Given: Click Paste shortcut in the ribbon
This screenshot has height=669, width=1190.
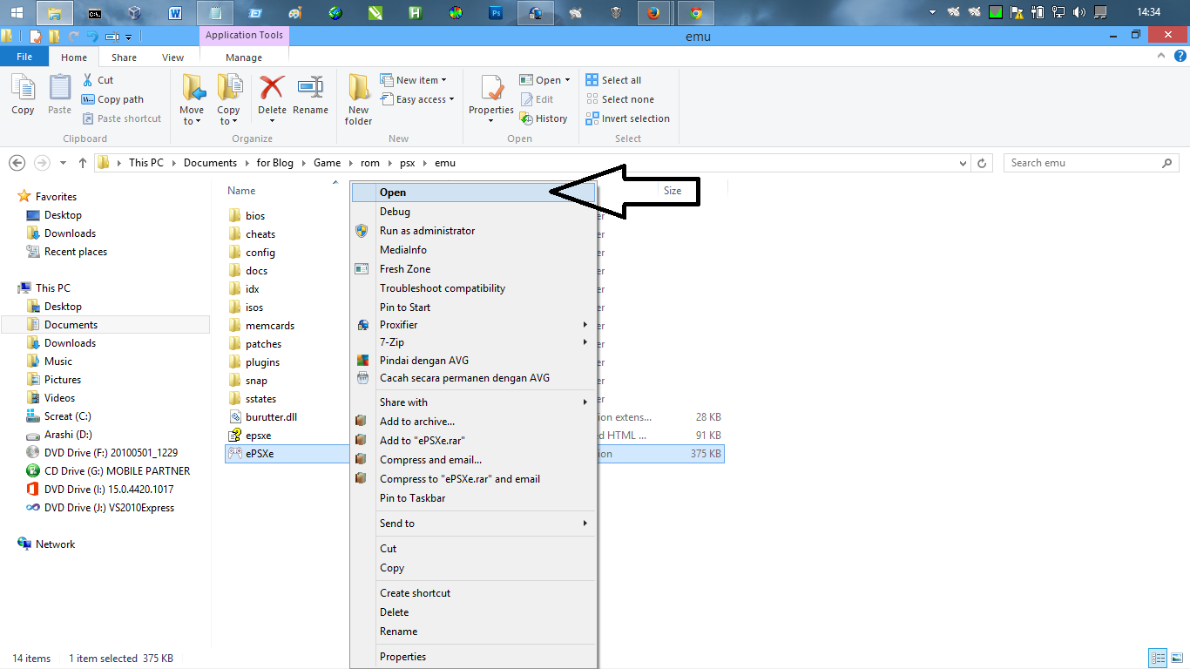Looking at the screenshot, I should [121, 118].
